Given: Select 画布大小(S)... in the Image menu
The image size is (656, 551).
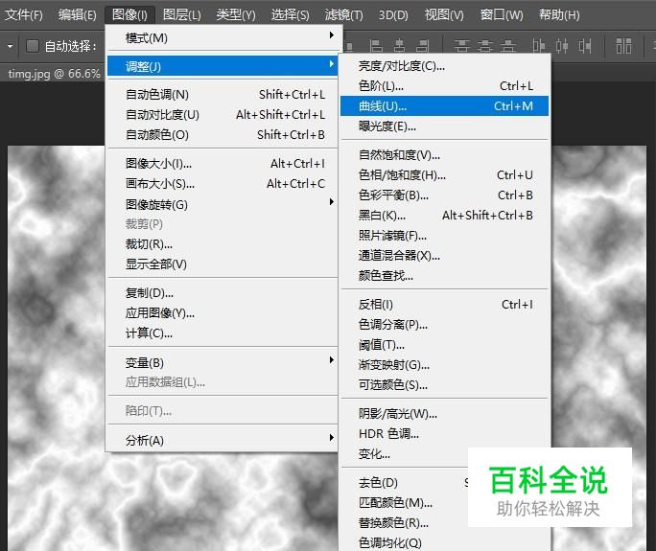Looking at the screenshot, I should pos(223,184).
